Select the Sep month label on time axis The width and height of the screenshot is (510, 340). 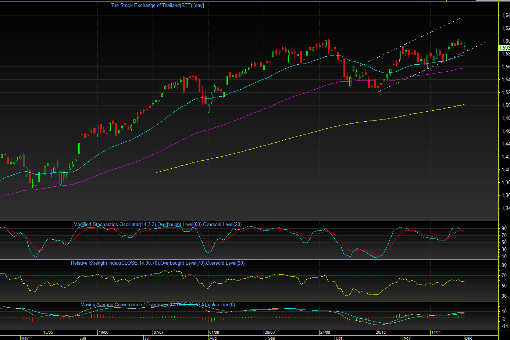click(271, 338)
